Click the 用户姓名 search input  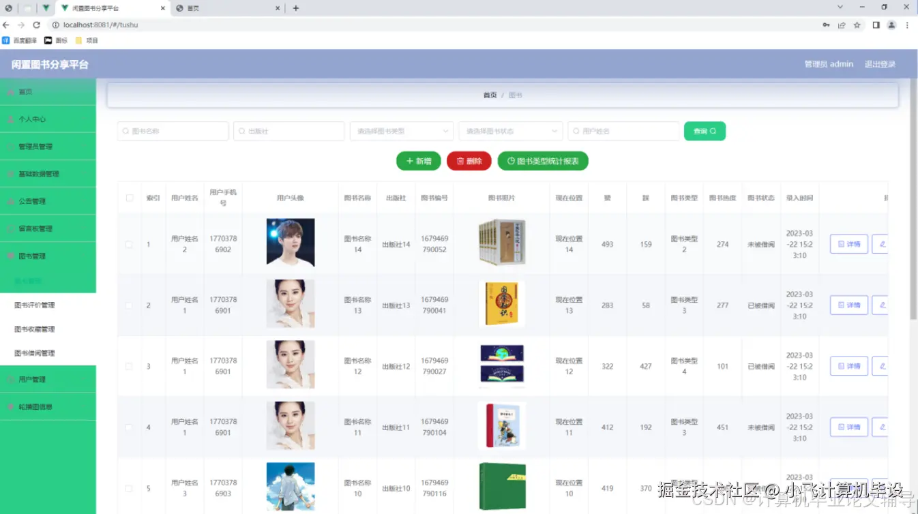(x=623, y=131)
